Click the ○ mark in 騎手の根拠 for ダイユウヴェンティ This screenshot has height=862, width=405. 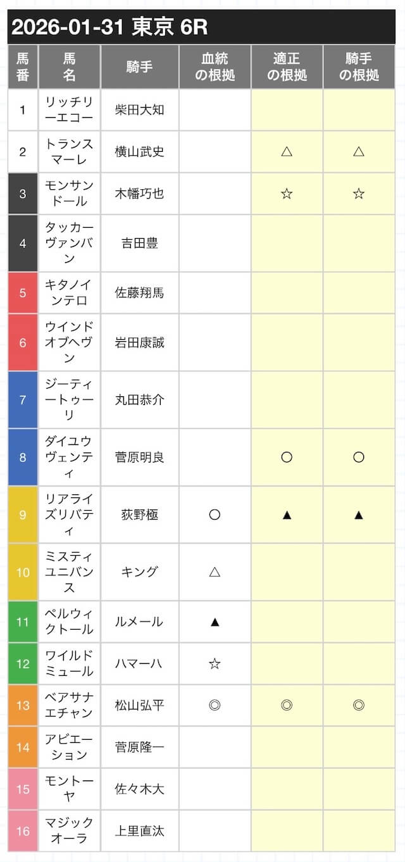tap(359, 457)
